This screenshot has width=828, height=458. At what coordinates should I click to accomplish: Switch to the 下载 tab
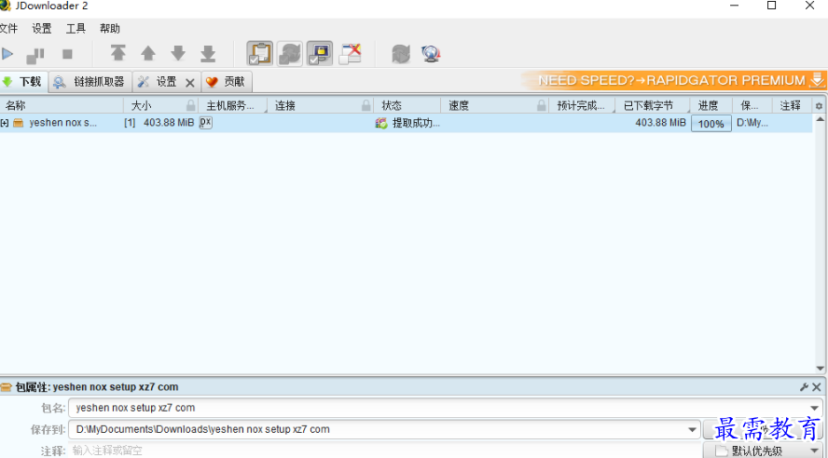pyautogui.click(x=23, y=82)
